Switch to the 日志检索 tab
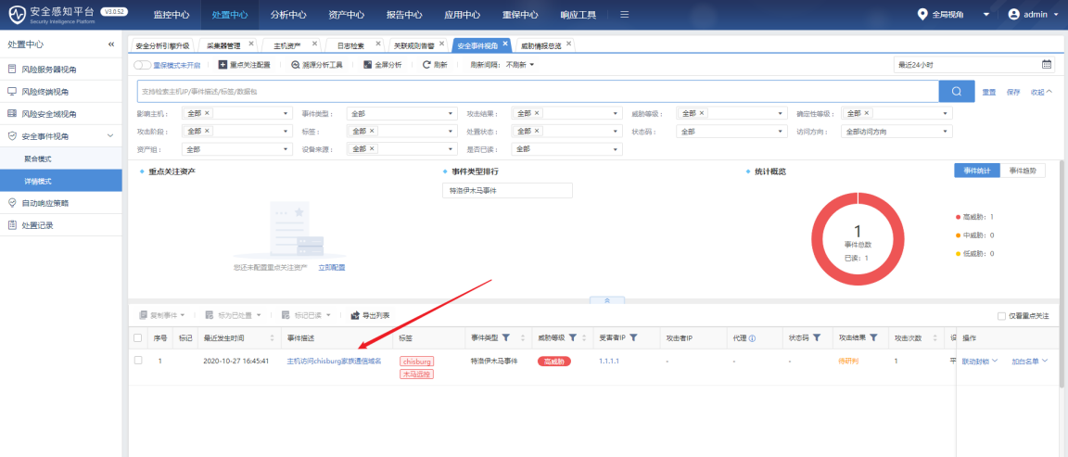Viewport: 1068px width, 457px height. pyautogui.click(x=350, y=44)
